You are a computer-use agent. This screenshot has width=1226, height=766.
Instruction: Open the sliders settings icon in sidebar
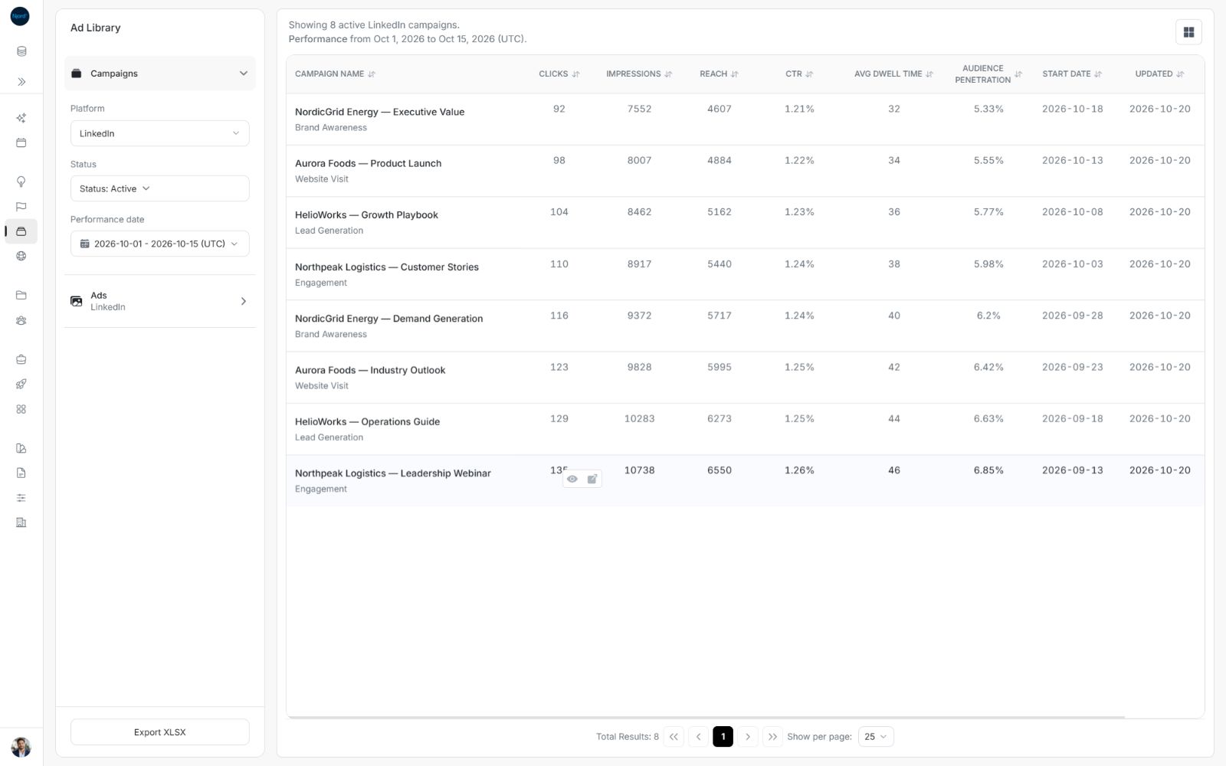coord(21,498)
